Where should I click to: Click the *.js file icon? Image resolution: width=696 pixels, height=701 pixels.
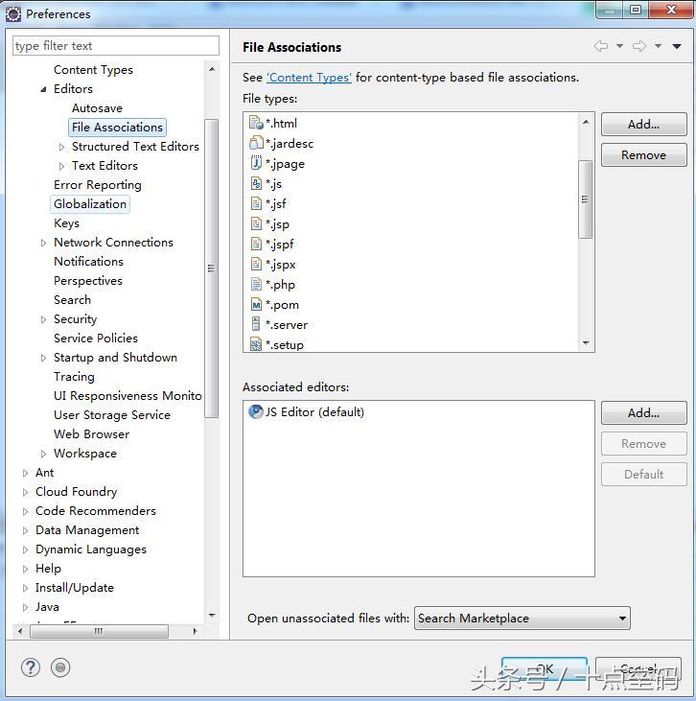click(256, 184)
